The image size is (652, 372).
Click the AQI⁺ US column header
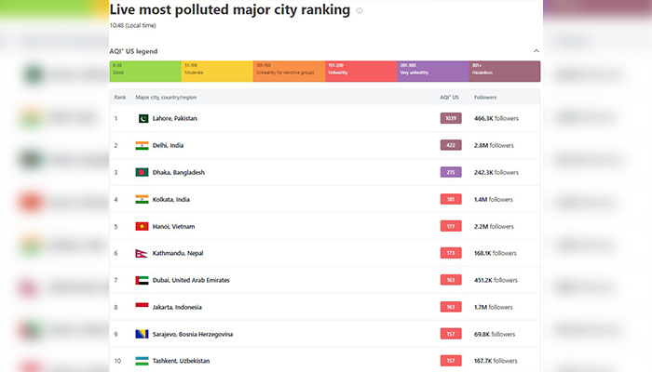coord(449,97)
